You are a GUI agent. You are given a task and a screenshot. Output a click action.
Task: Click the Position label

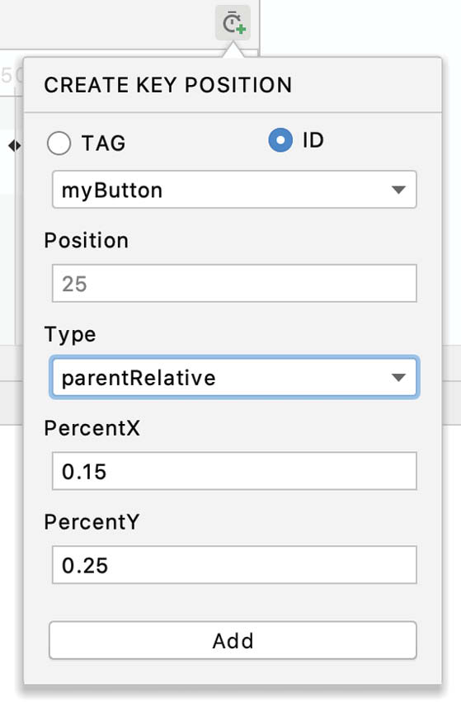tap(87, 240)
